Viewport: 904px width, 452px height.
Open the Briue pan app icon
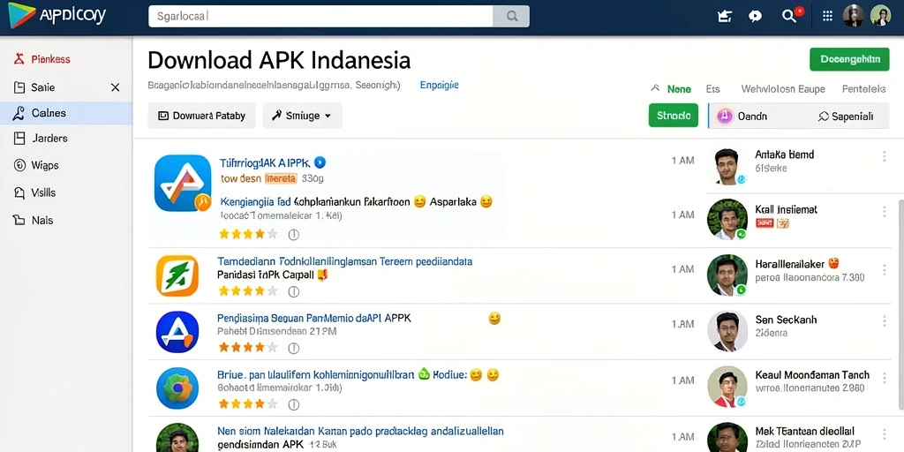tap(177, 388)
